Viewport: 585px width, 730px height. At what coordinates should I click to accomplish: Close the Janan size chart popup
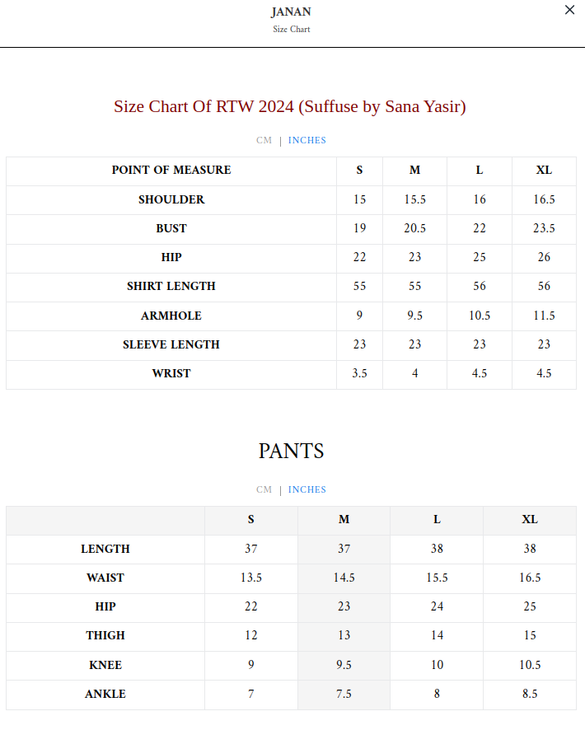point(569,11)
